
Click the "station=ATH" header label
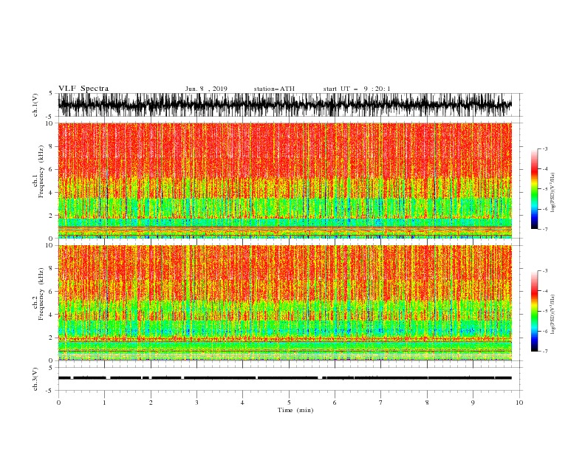[274, 89]
